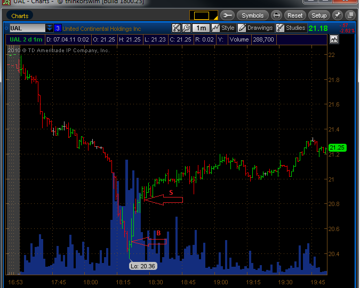Click the Style chart-line icon
This screenshot has height=288, width=360.
pos(215,28)
